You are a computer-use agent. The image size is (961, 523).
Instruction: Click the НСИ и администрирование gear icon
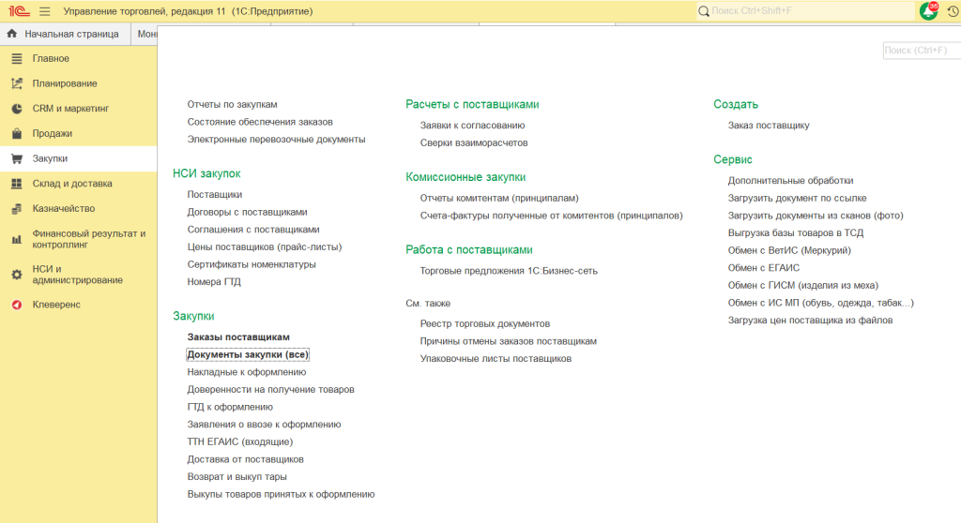(17, 275)
